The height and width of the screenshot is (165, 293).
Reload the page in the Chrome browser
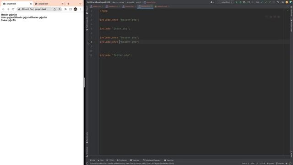13,9
